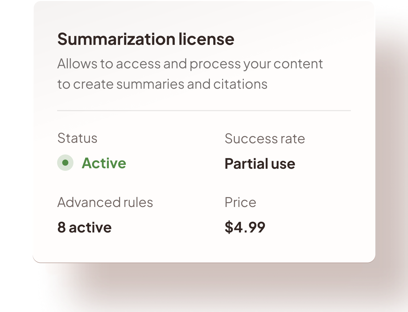The width and height of the screenshot is (408, 312).
Task: Click the stacked card peeking below
Action: pos(204,269)
